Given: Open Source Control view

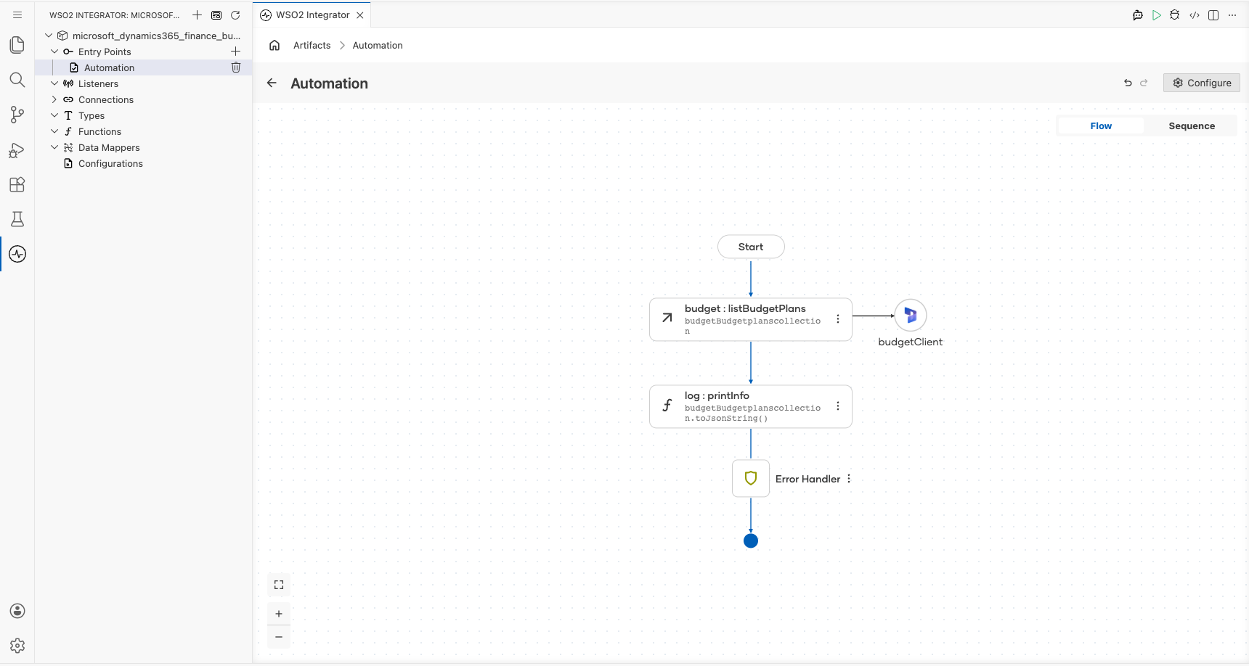Looking at the screenshot, I should coord(17,115).
